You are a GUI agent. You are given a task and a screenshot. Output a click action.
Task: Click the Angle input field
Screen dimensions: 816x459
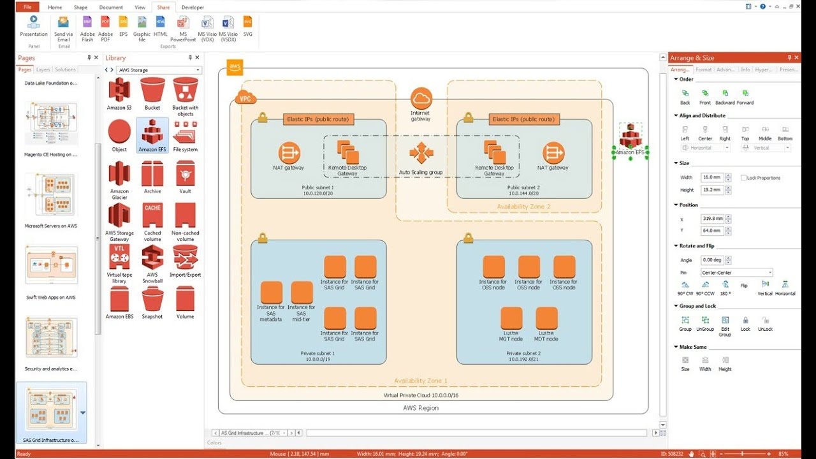coord(711,260)
